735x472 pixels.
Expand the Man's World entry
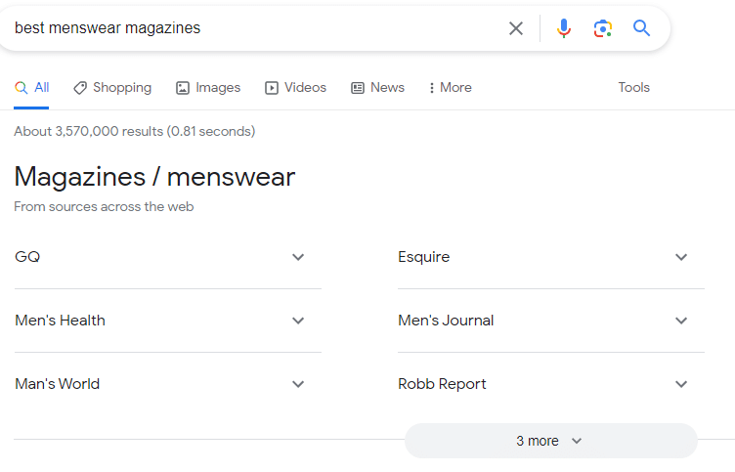(x=168, y=384)
